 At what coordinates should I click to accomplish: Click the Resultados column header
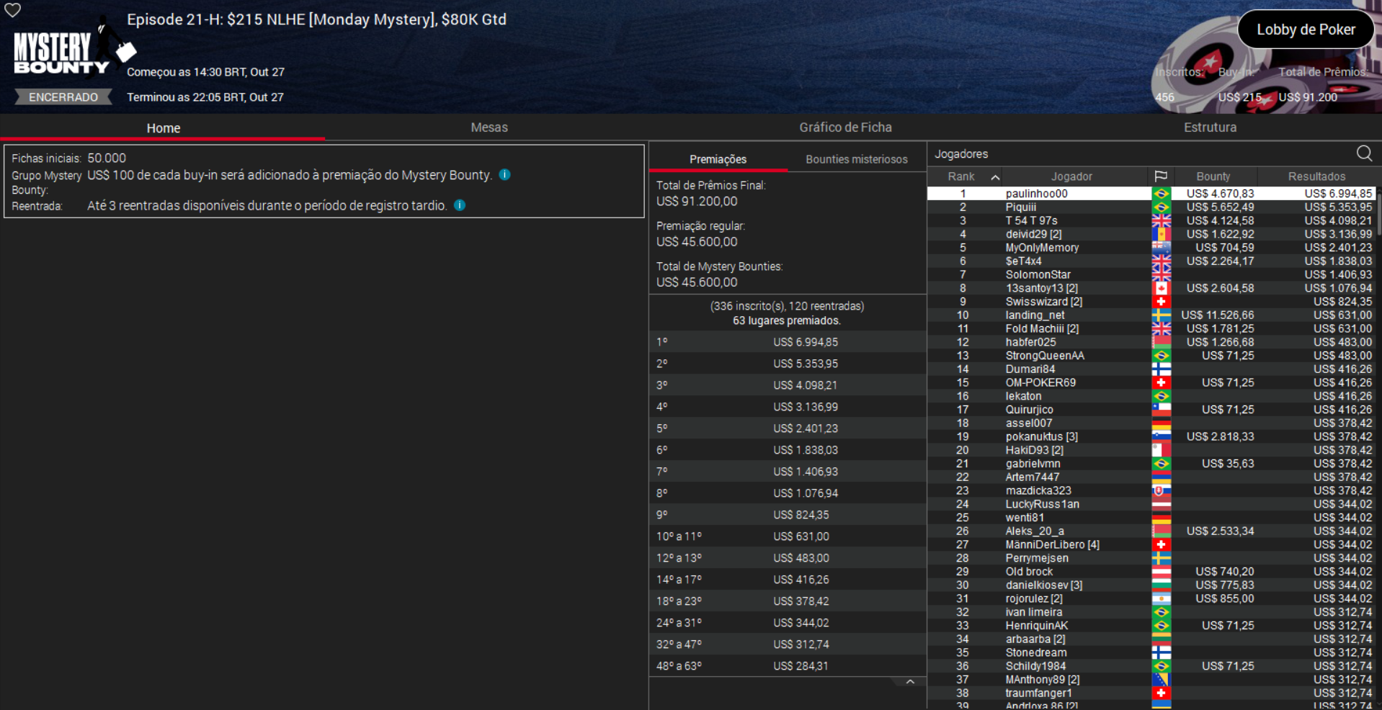1316,176
